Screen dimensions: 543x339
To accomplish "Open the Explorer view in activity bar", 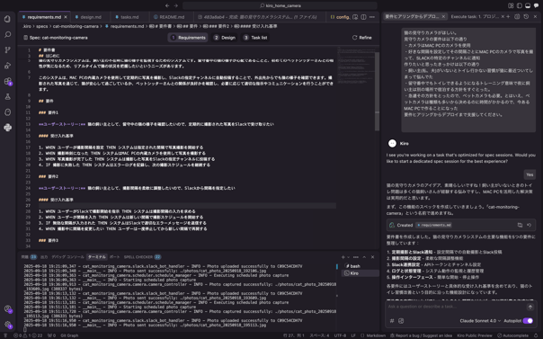I will click(7, 19).
